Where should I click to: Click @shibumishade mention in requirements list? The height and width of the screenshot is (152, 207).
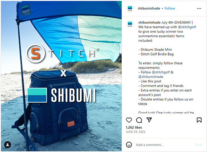pos(151,77)
